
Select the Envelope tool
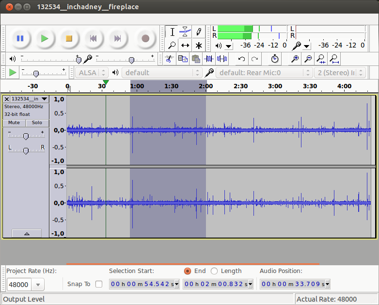(185, 32)
